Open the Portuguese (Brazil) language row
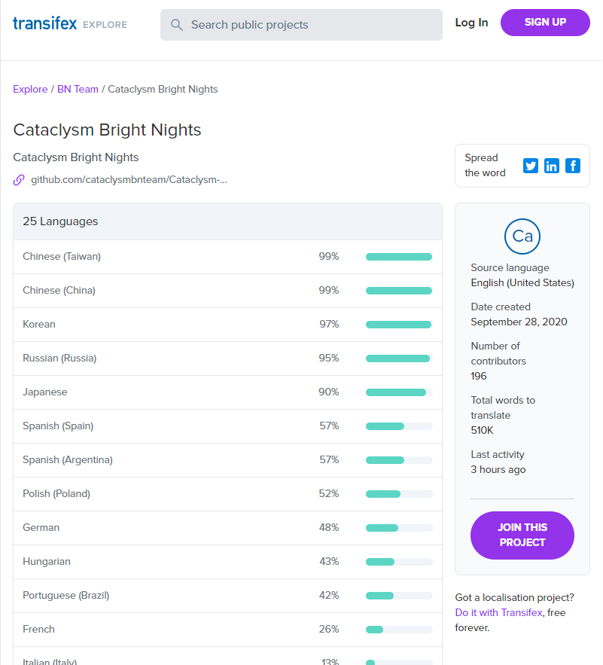The height and width of the screenshot is (665, 603). (x=66, y=595)
